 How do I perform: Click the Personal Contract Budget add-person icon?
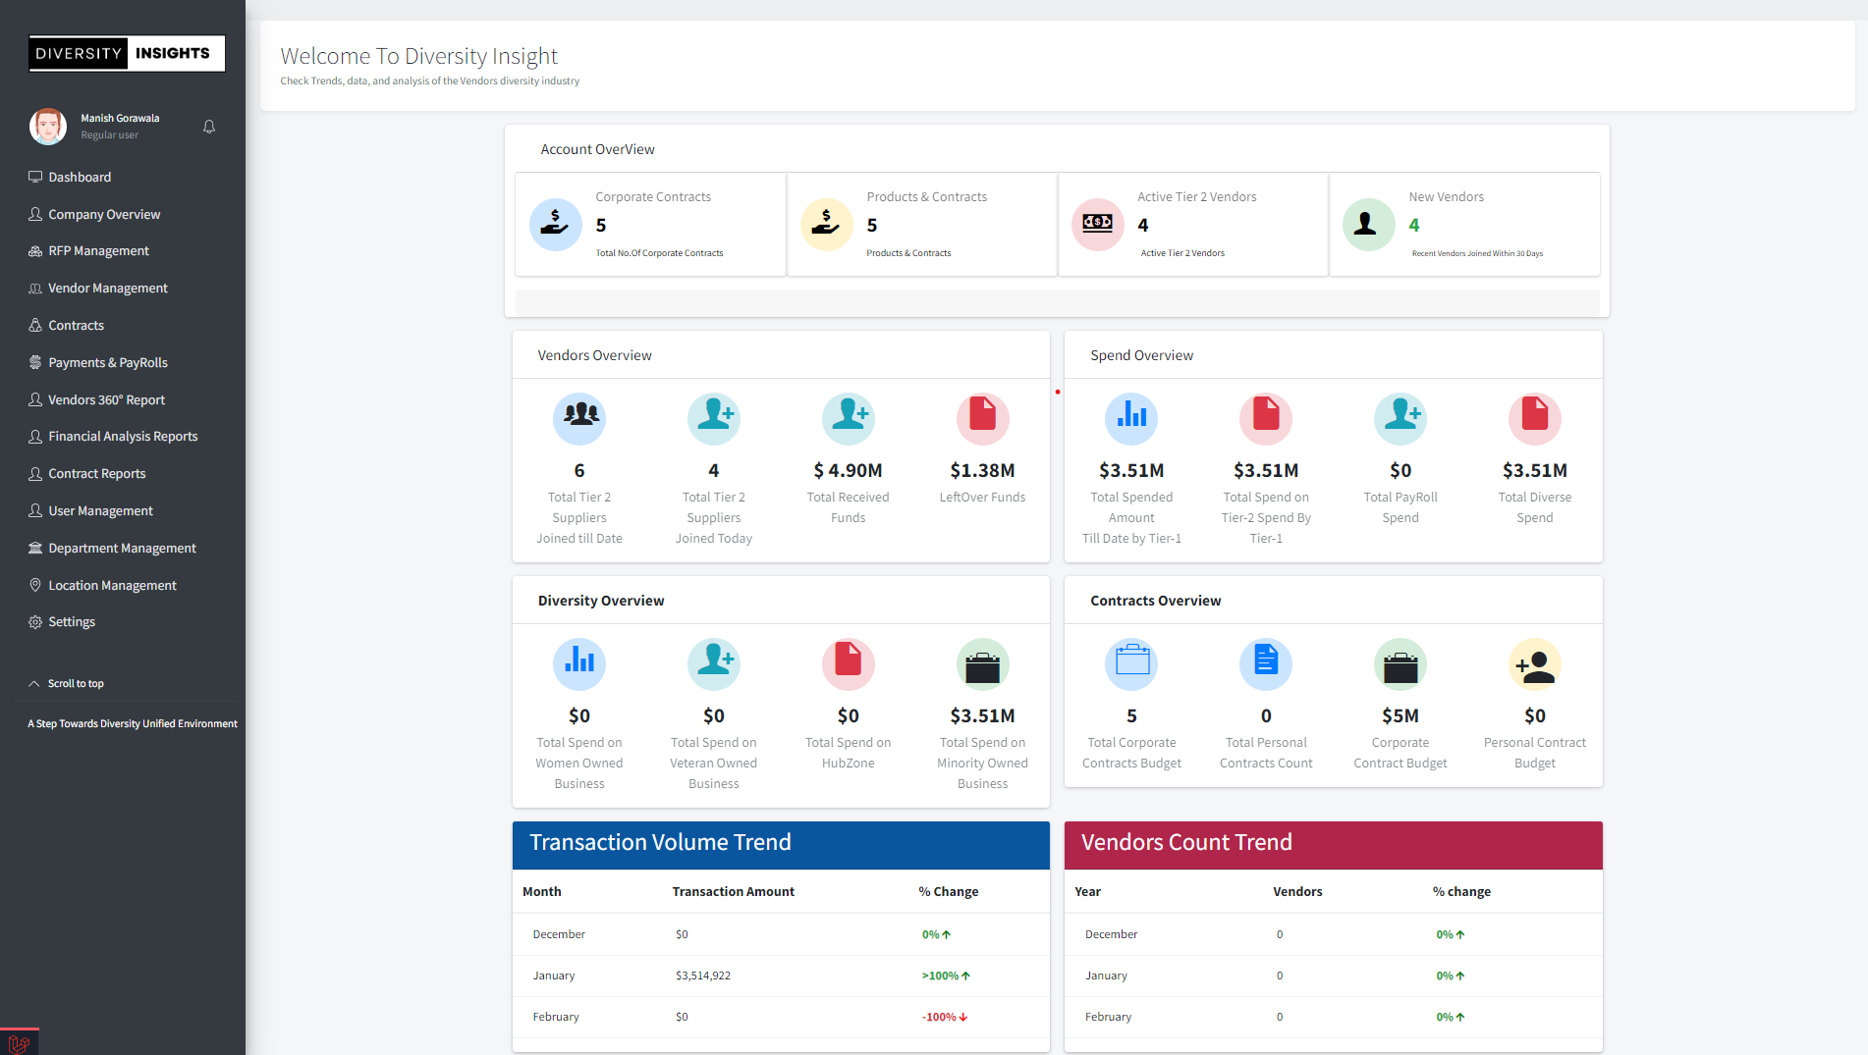tap(1534, 664)
